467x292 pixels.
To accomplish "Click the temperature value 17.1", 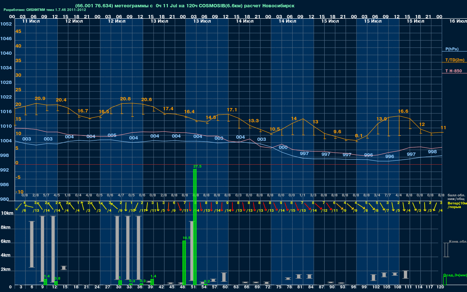I will tap(232, 110).
